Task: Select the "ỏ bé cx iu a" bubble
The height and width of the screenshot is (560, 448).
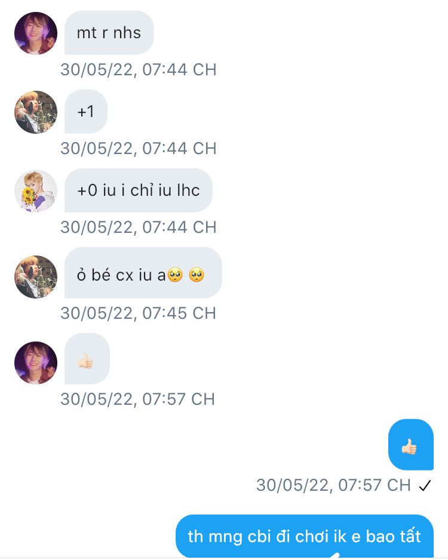Action: click(143, 273)
